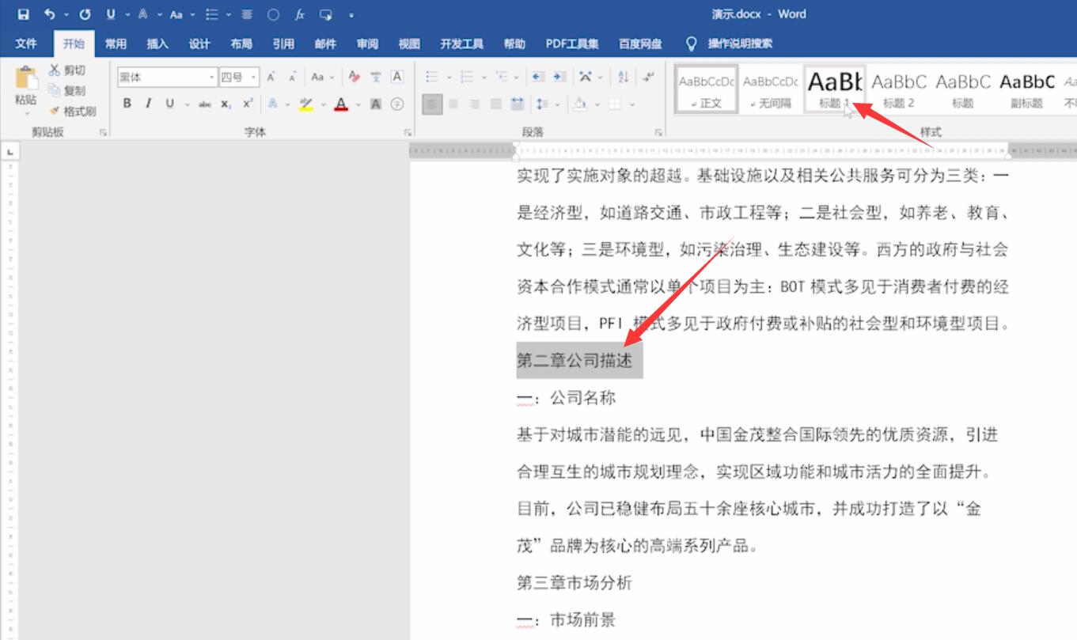Screen dimensions: 1077x640
Task: Expand font color dropdown arrow
Action: pos(358,104)
